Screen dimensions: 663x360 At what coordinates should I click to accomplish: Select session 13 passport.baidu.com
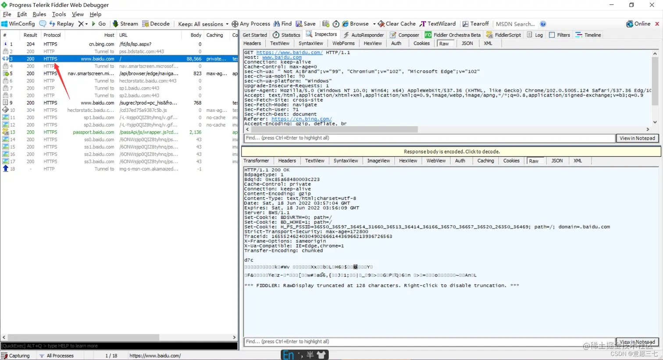[120, 132]
